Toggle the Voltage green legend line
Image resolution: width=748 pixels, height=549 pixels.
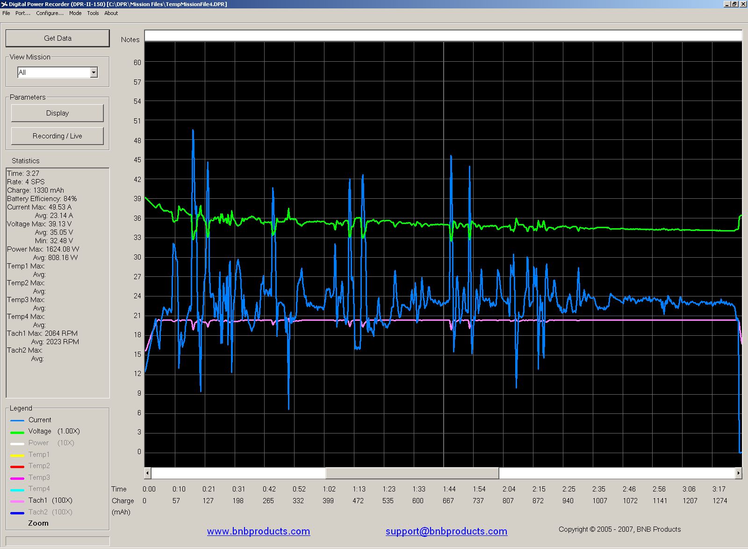(17, 432)
